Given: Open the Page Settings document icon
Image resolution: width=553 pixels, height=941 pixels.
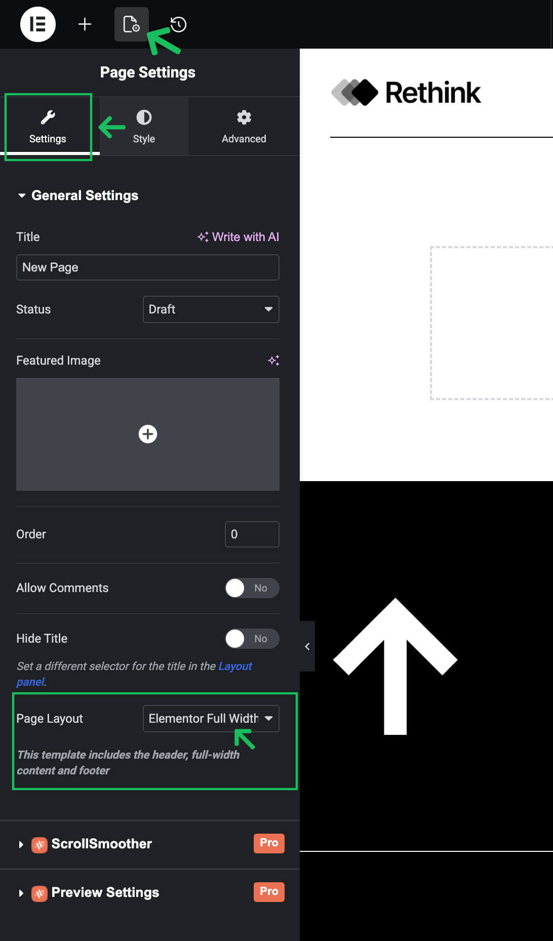Looking at the screenshot, I should (131, 24).
